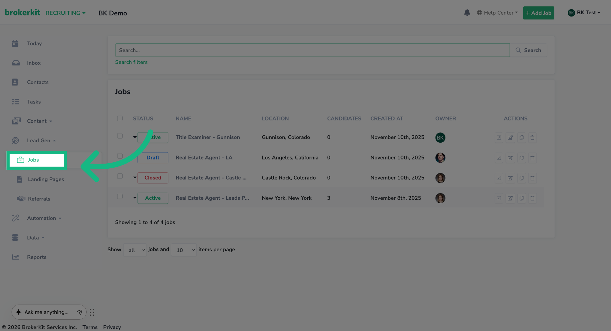Delete the Title Examiner - Gunnison job
Image resolution: width=611 pixels, height=331 pixels.
[532, 138]
